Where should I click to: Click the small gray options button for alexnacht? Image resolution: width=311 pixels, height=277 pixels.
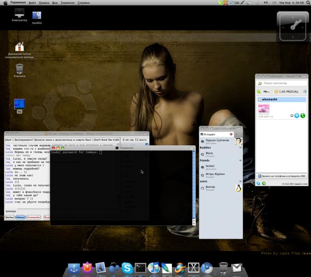click(x=292, y=116)
